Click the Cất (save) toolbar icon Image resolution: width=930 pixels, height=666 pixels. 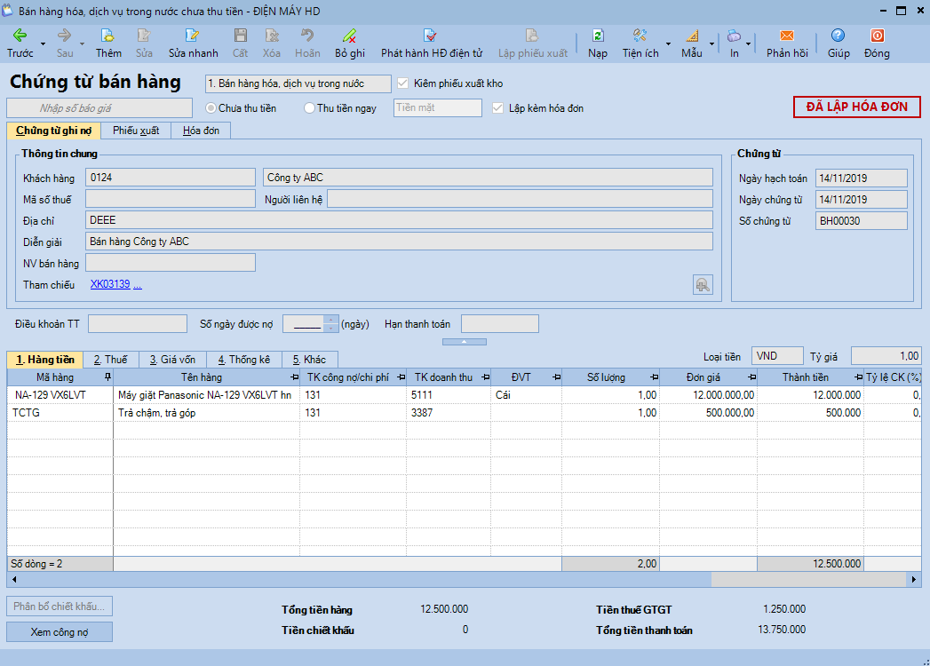(x=240, y=36)
